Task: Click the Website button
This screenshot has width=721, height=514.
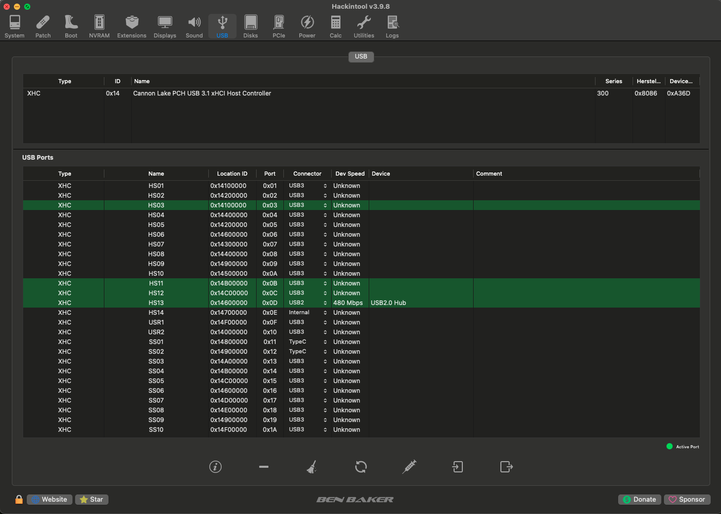Action: point(49,500)
